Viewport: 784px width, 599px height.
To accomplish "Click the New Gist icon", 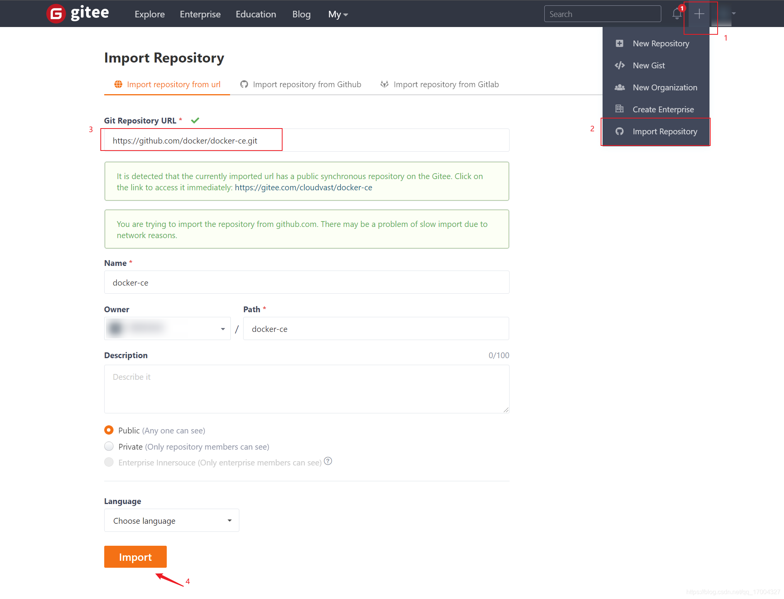I will tap(619, 66).
